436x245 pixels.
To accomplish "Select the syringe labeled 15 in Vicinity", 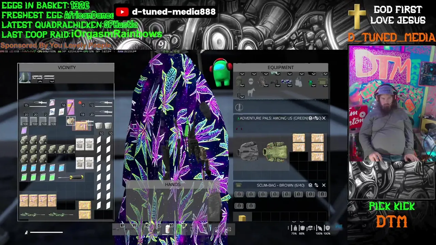I will pos(38,103).
